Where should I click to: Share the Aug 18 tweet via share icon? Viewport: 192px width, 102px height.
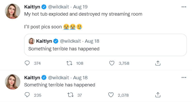point(158,95)
